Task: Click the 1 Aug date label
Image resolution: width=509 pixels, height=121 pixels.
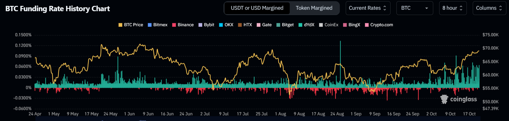Action: tap(280, 114)
